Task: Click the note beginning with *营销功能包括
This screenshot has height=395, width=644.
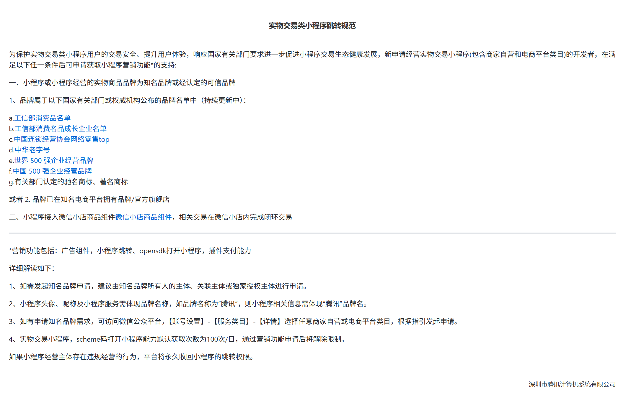Action: click(x=130, y=251)
